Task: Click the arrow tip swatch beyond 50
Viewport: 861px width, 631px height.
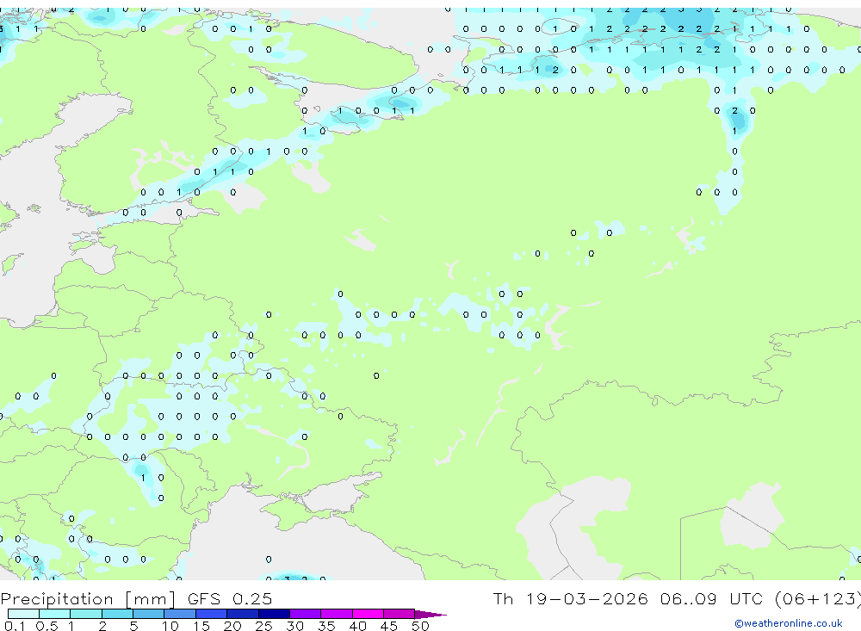Action: (430, 615)
